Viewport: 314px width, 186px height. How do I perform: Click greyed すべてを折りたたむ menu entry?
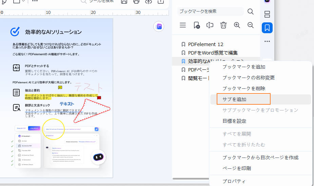click(244, 145)
